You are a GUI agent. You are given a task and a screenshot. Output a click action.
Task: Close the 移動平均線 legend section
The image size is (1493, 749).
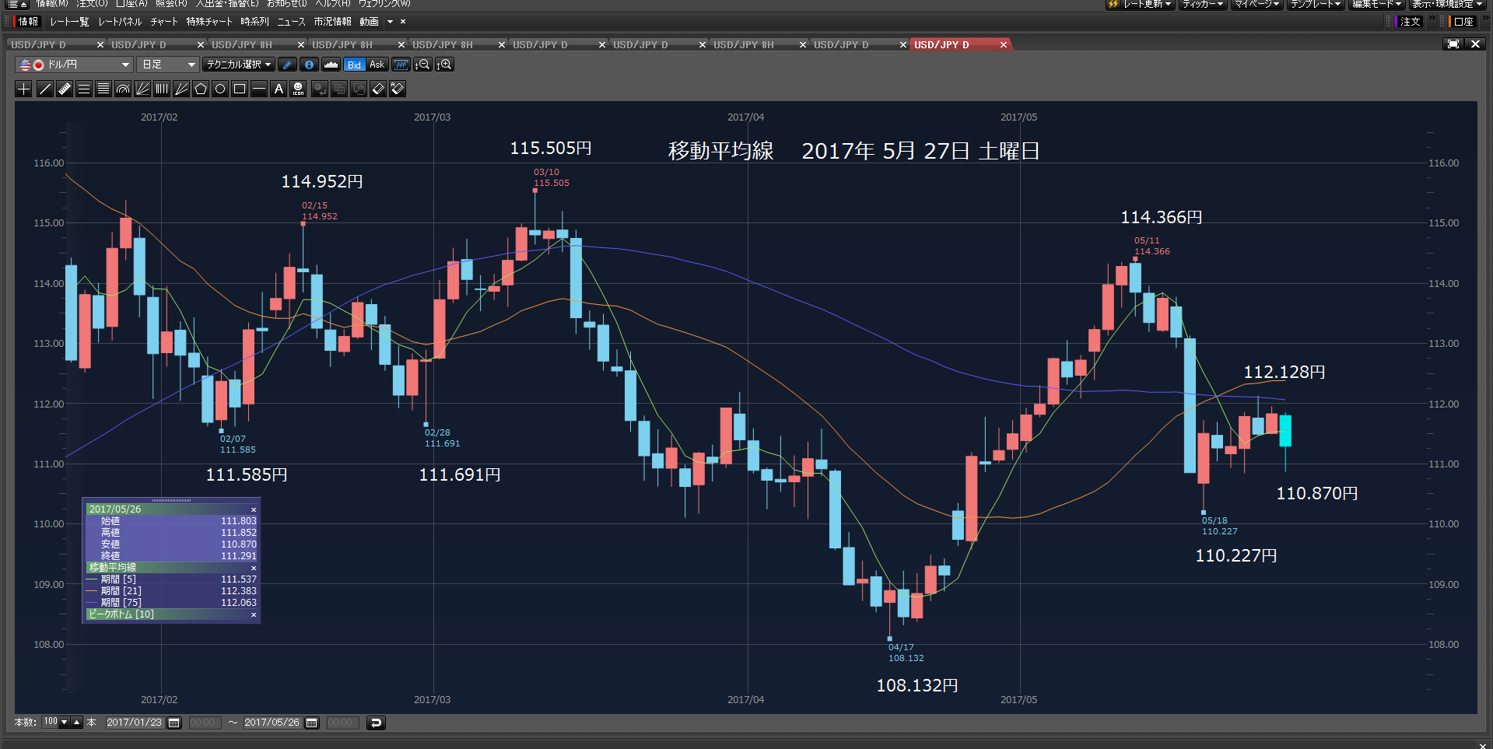[254, 568]
